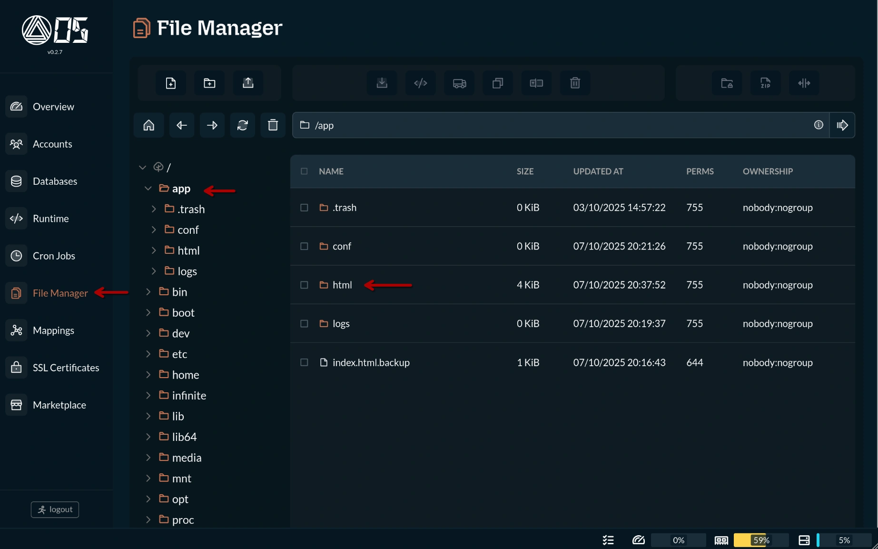Open the logs folder in file list

[x=341, y=324]
